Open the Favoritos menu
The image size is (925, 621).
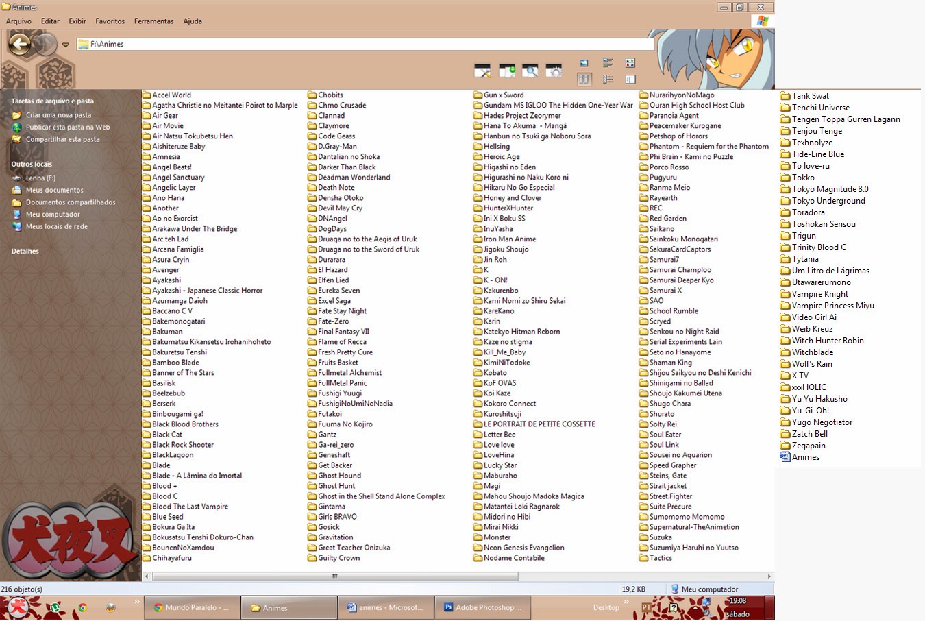coord(110,21)
